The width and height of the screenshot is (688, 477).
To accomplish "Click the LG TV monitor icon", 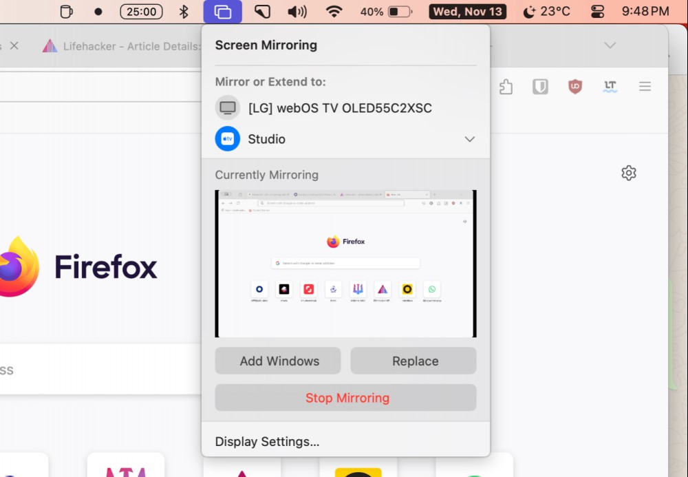I will (x=227, y=107).
